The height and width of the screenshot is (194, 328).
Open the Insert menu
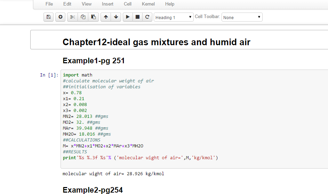tap(107, 4)
